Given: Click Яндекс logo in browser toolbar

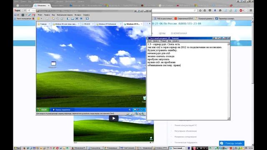Looking at the screenshot, I should pos(18,10).
